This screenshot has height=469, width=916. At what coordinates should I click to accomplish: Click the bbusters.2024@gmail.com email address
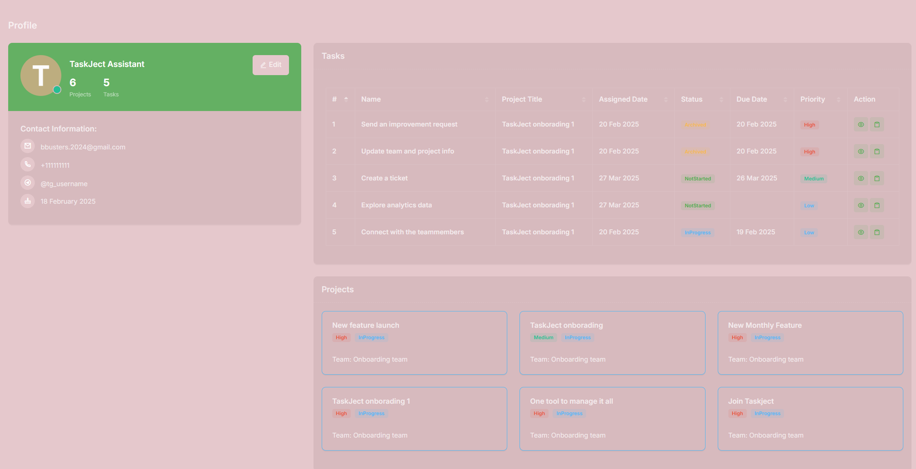83,147
